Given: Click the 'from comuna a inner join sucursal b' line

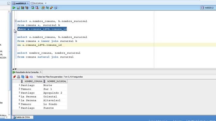Looking at the screenshot, I should tap(47, 41).
